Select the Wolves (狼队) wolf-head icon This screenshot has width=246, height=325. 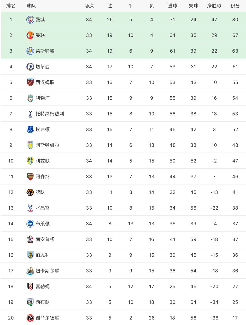(30, 192)
